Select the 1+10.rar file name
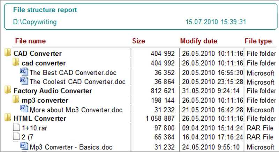Screen dimensions: 279x152 34,128
